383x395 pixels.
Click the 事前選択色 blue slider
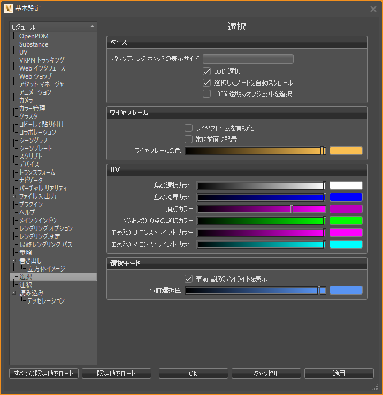(256, 290)
